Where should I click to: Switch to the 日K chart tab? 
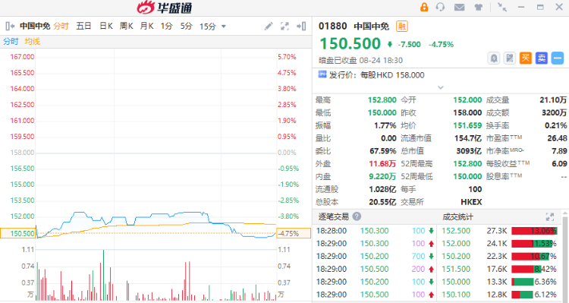[106, 26]
